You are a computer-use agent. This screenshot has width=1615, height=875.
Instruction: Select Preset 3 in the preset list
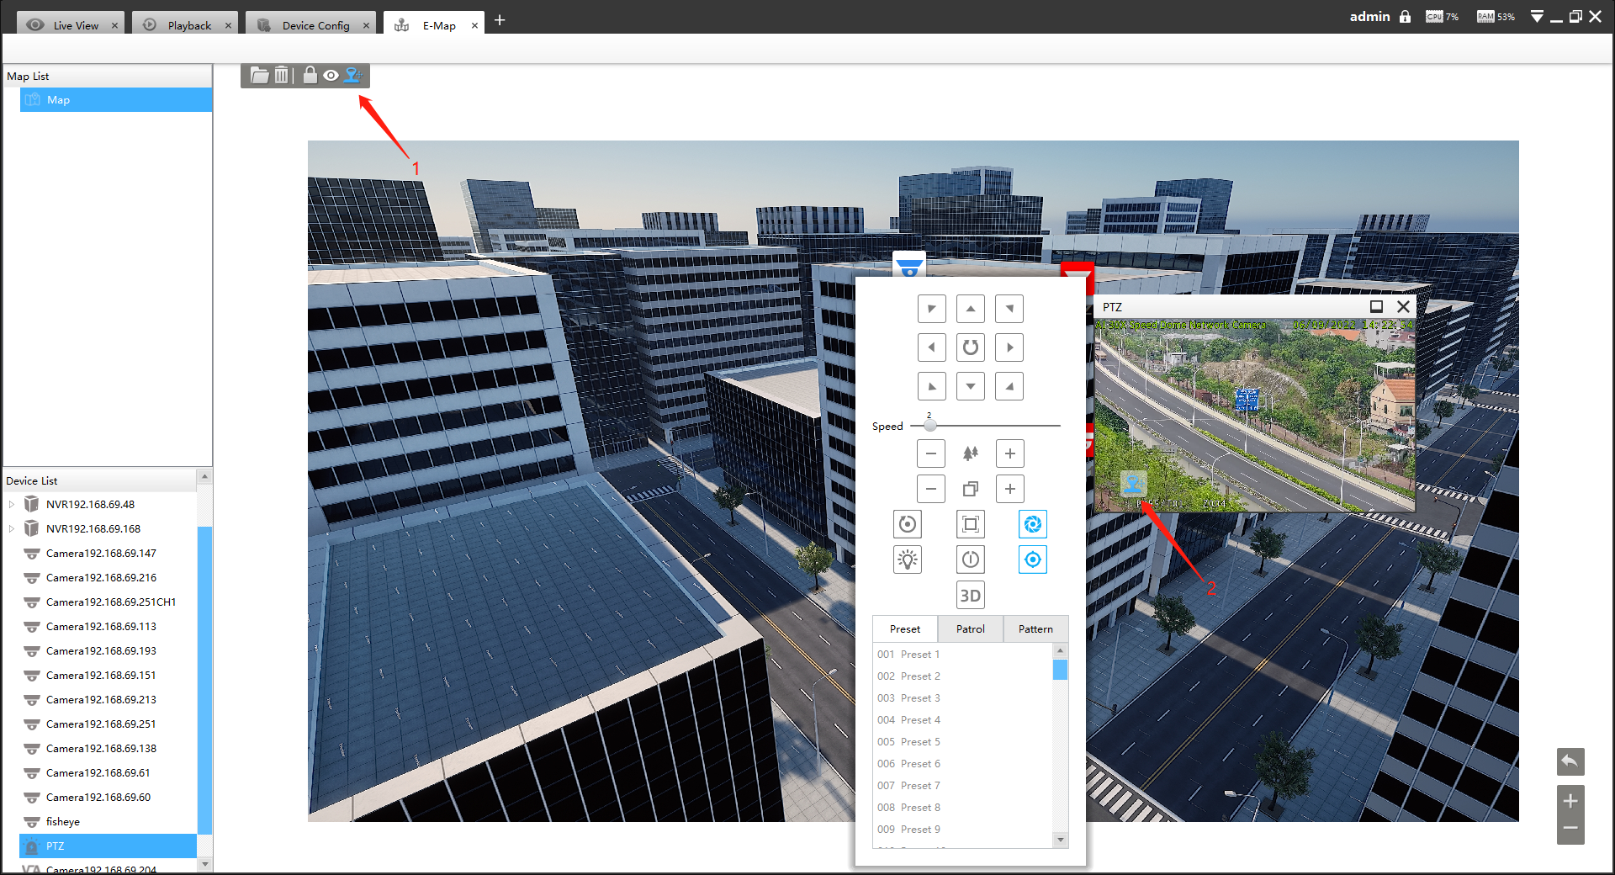pos(920,698)
